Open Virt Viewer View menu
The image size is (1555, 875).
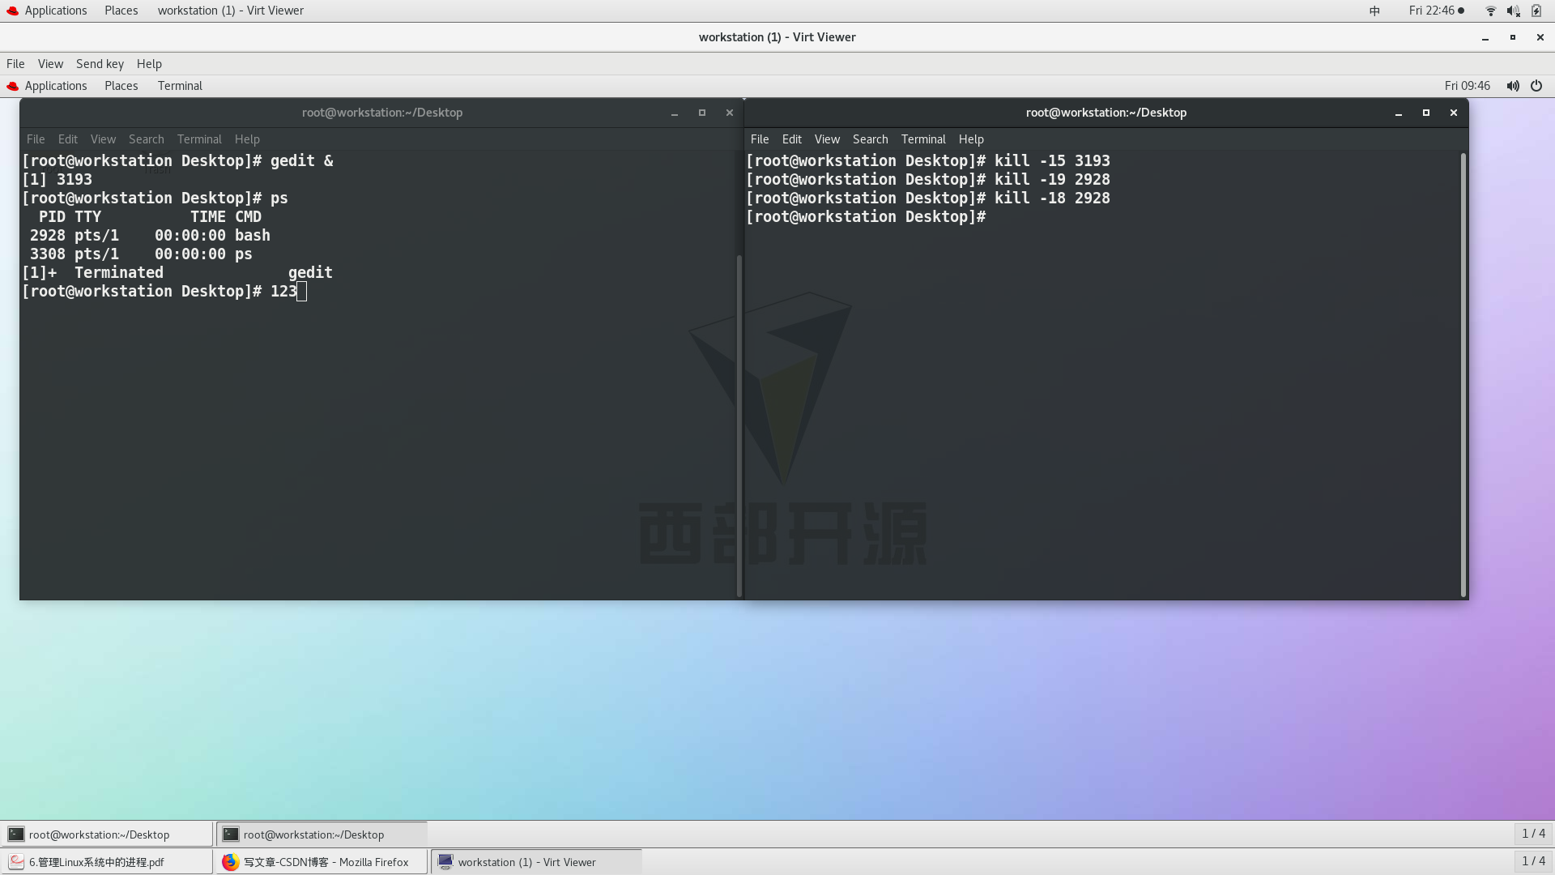click(x=50, y=64)
